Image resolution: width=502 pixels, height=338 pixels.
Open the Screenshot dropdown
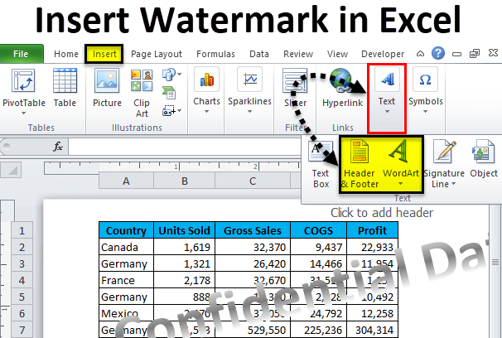pos(171,111)
